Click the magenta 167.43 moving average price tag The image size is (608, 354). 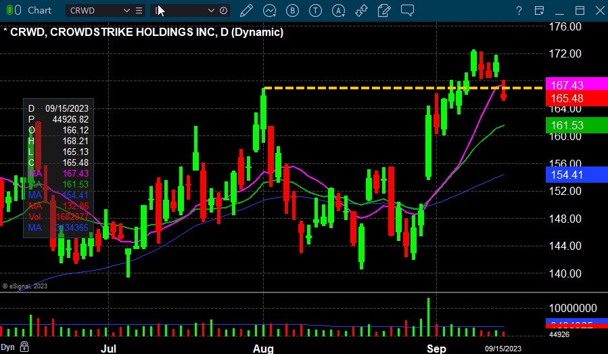[x=577, y=85]
